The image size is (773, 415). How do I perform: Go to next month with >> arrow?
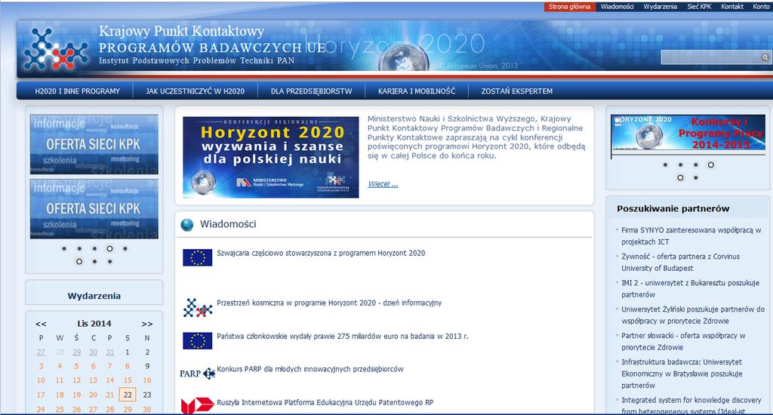[x=147, y=324]
